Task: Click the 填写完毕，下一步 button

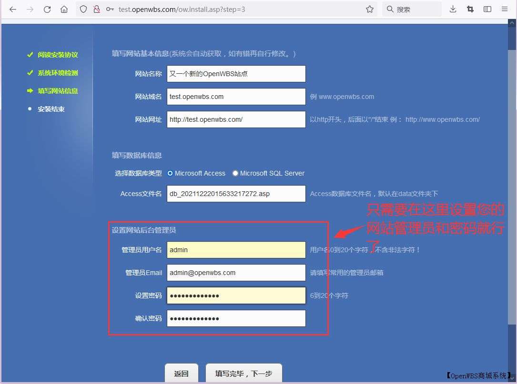Action: point(244,374)
